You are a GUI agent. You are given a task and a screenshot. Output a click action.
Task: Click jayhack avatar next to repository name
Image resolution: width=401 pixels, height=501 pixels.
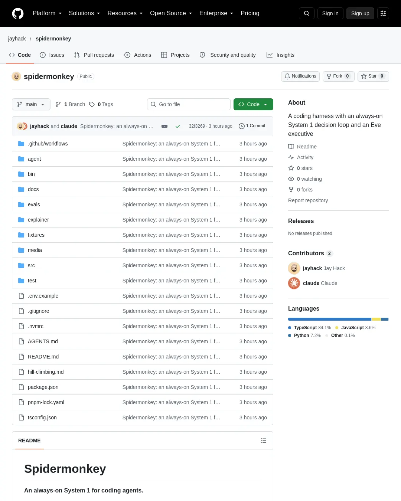[x=16, y=76]
